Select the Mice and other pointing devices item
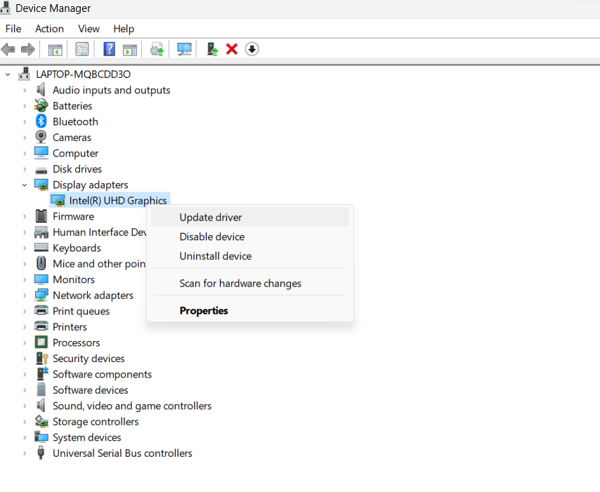The width and height of the screenshot is (600, 492). click(99, 264)
